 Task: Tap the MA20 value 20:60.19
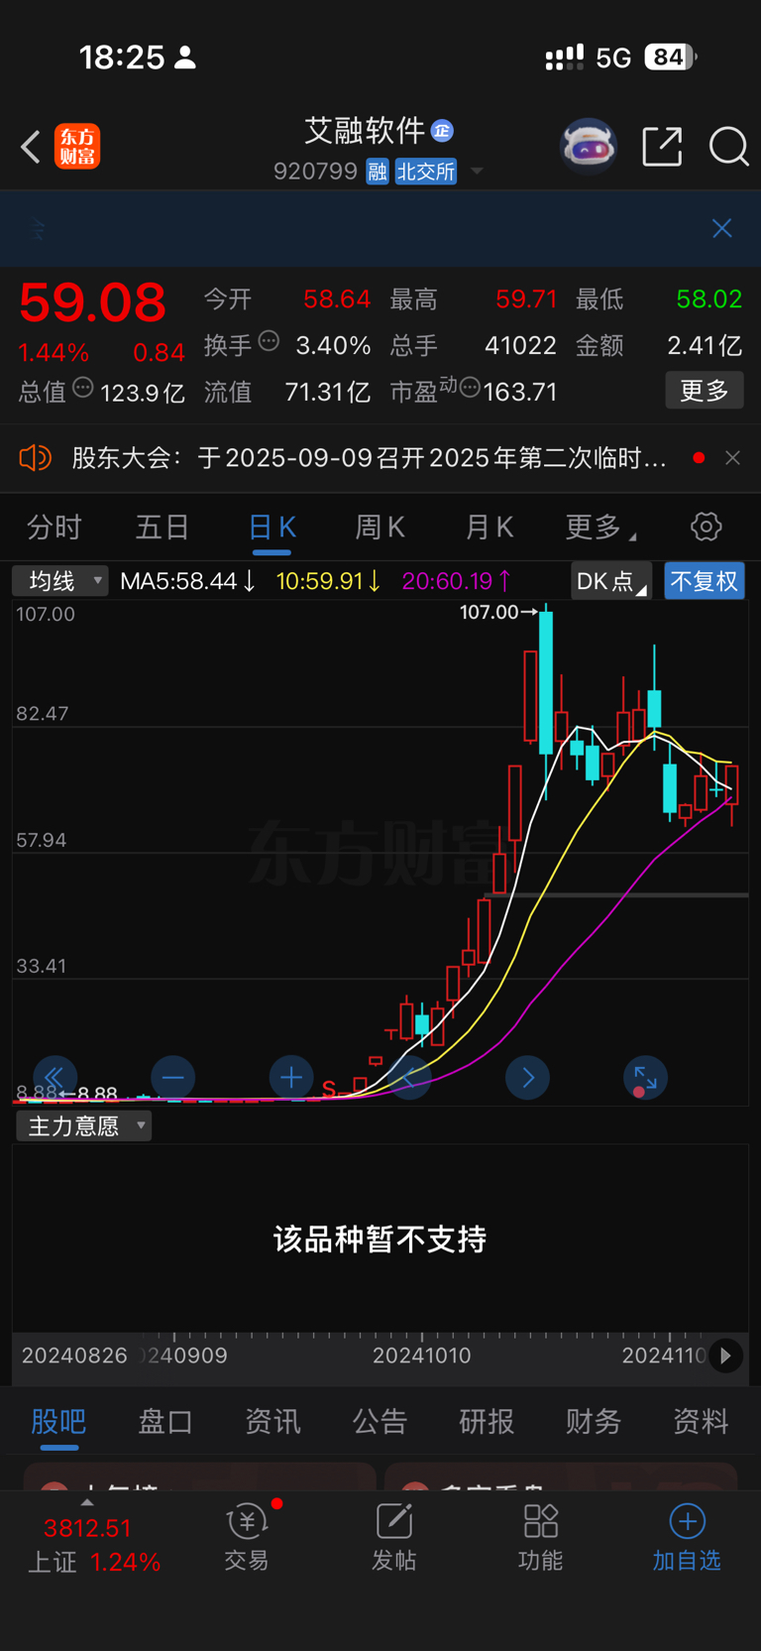[x=457, y=581]
